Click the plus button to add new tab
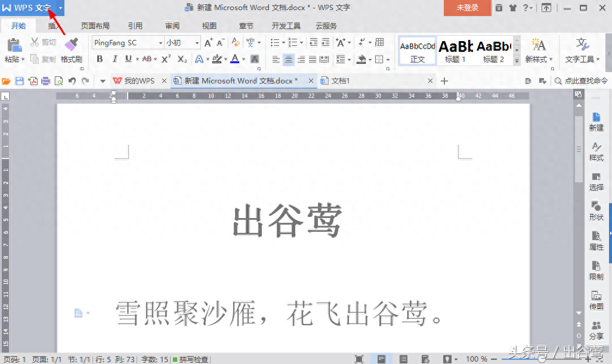 pyautogui.click(x=444, y=81)
